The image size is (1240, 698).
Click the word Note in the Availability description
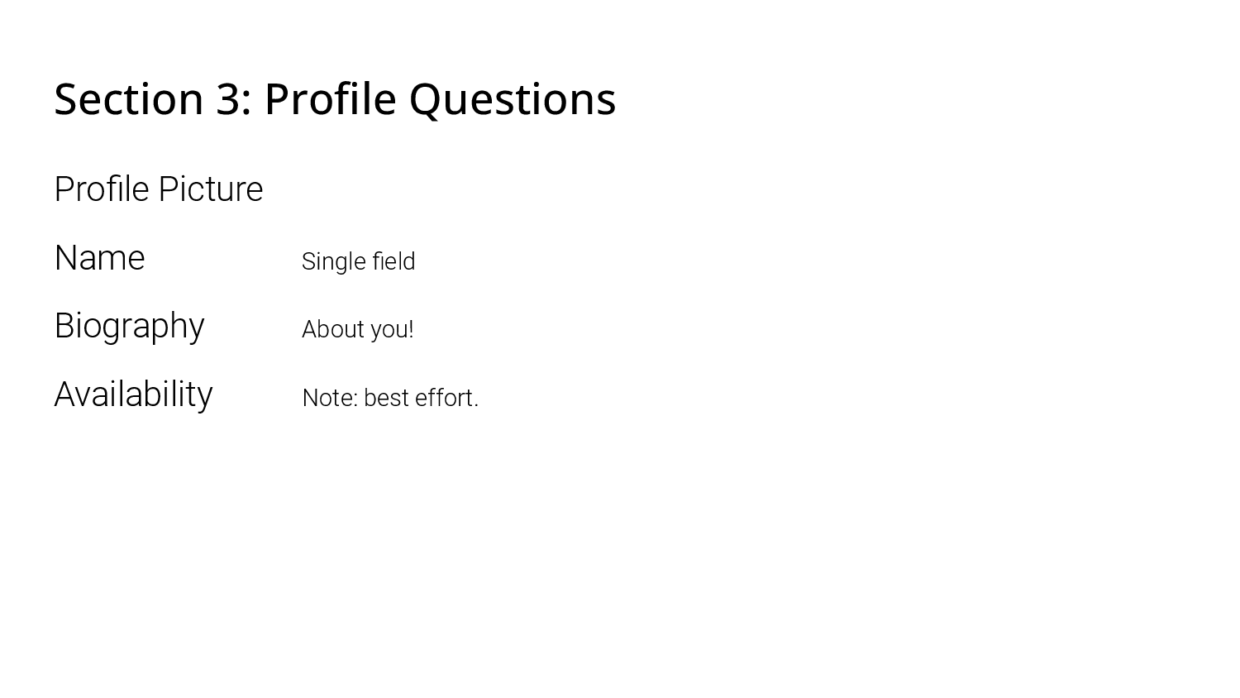click(x=327, y=398)
